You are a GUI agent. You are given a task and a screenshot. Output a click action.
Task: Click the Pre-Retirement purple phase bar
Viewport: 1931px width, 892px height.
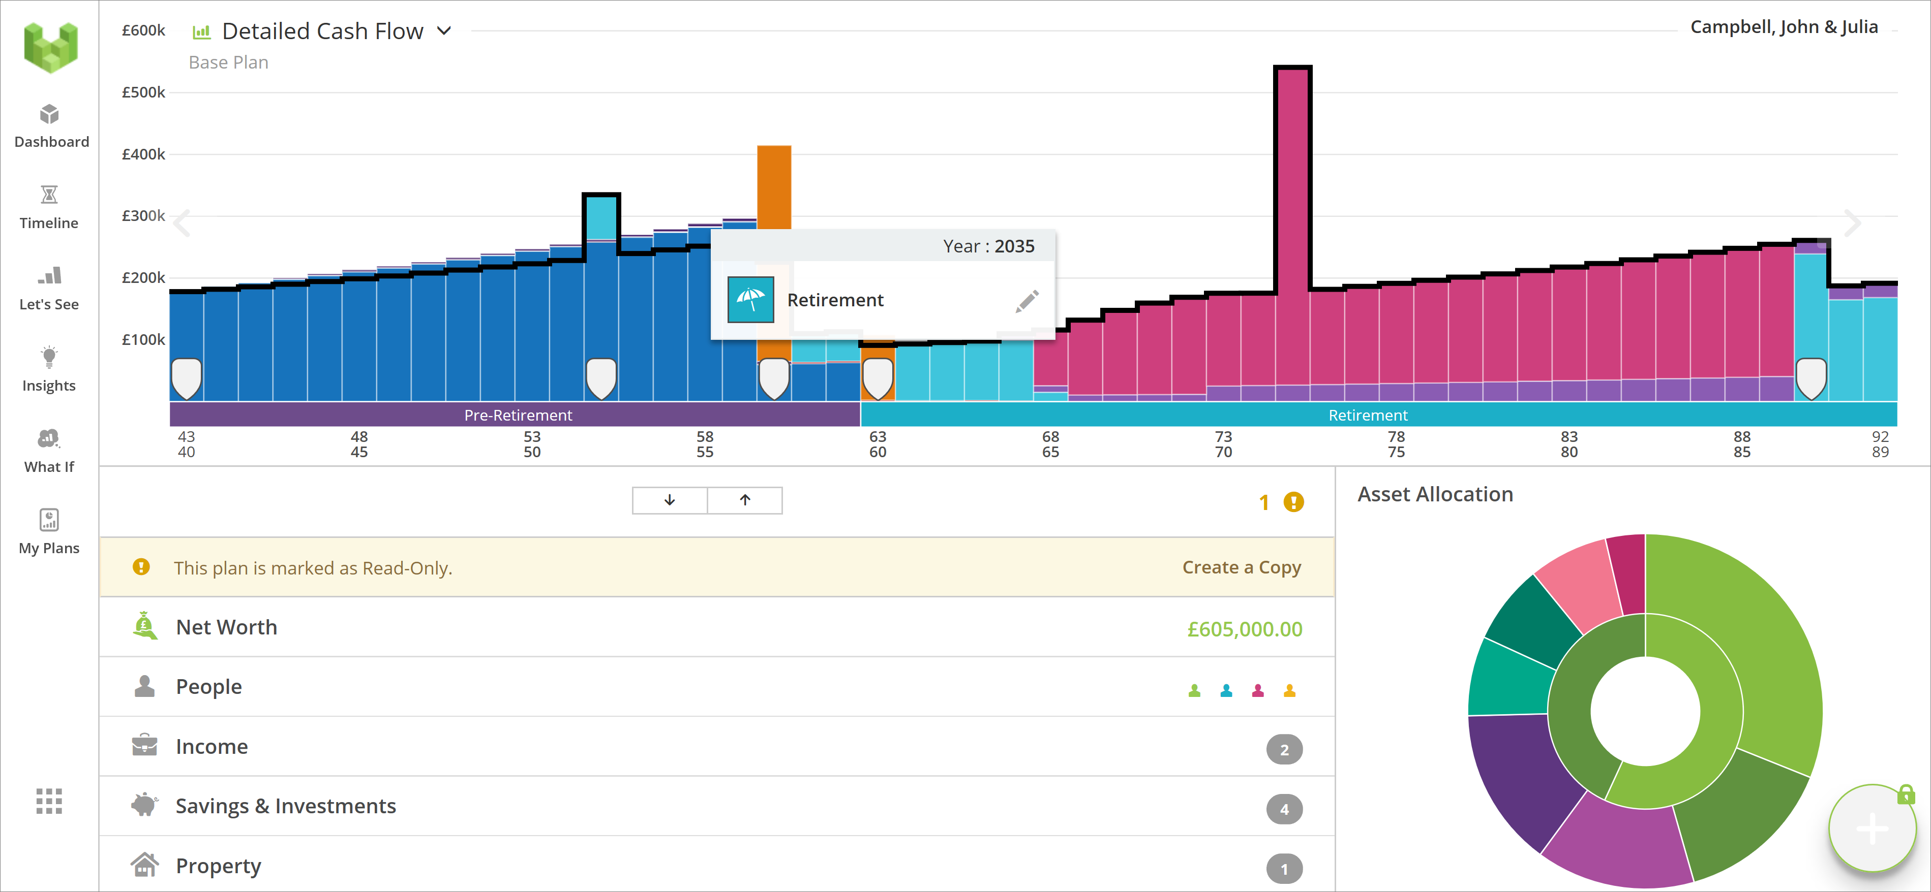pyautogui.click(x=517, y=415)
